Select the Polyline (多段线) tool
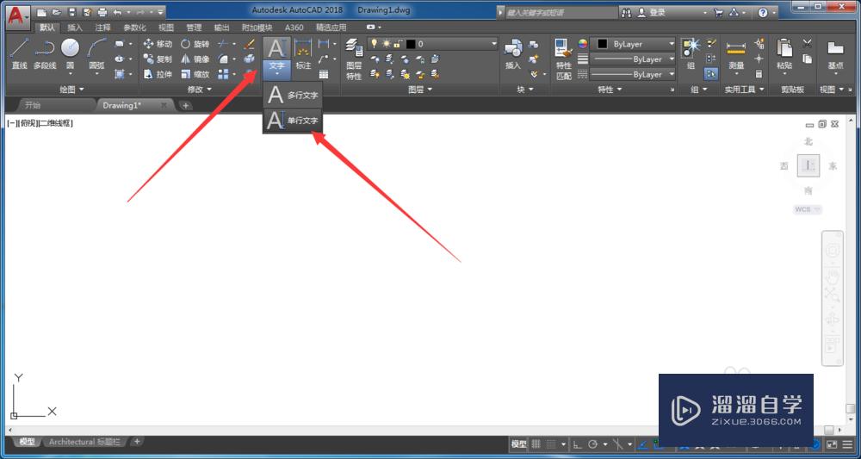 tap(45, 53)
